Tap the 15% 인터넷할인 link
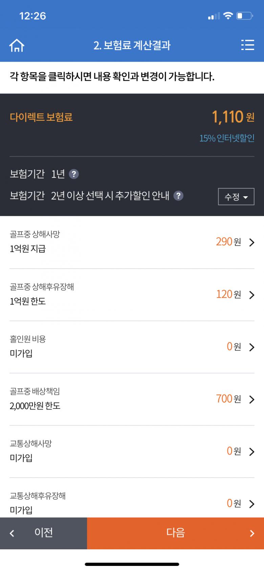This screenshot has width=264, height=571. 226,138
